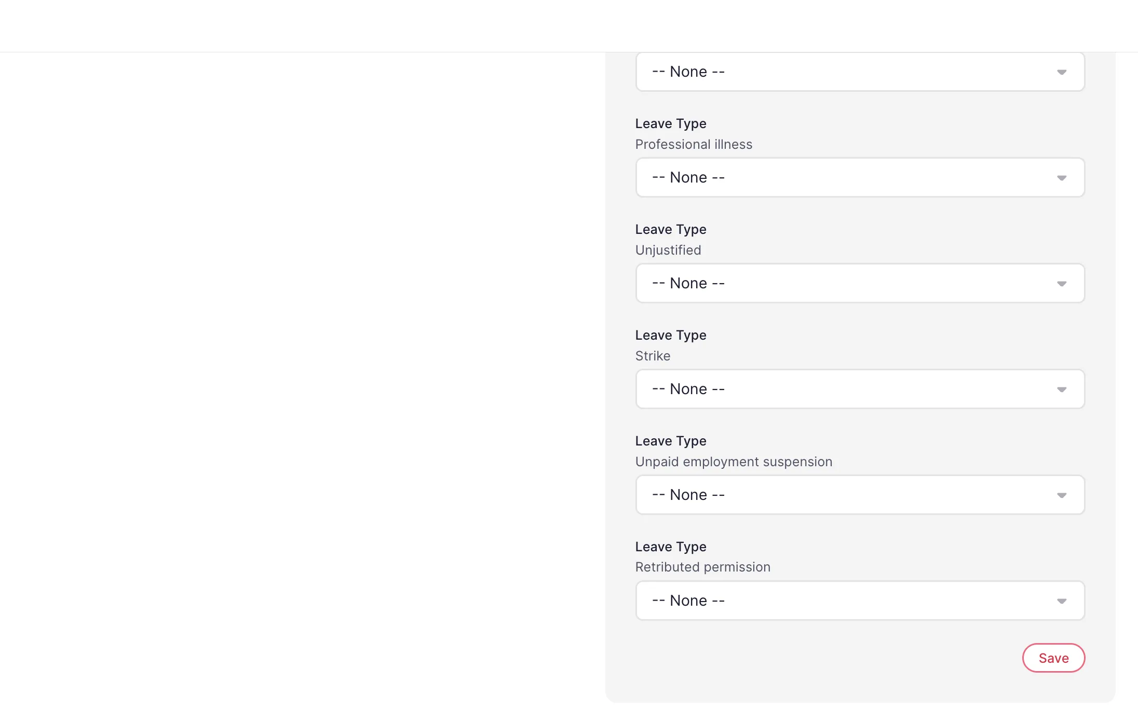
Task: Click the Leave Type heading above Unjustified
Action: point(671,229)
